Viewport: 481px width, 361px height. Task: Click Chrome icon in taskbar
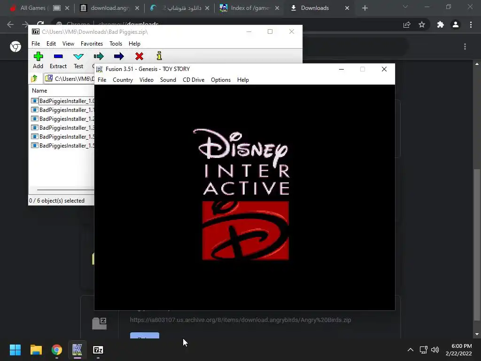pos(57,350)
